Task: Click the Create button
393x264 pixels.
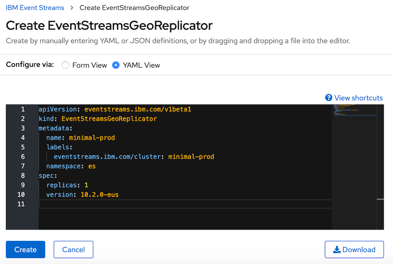Action: point(25,249)
